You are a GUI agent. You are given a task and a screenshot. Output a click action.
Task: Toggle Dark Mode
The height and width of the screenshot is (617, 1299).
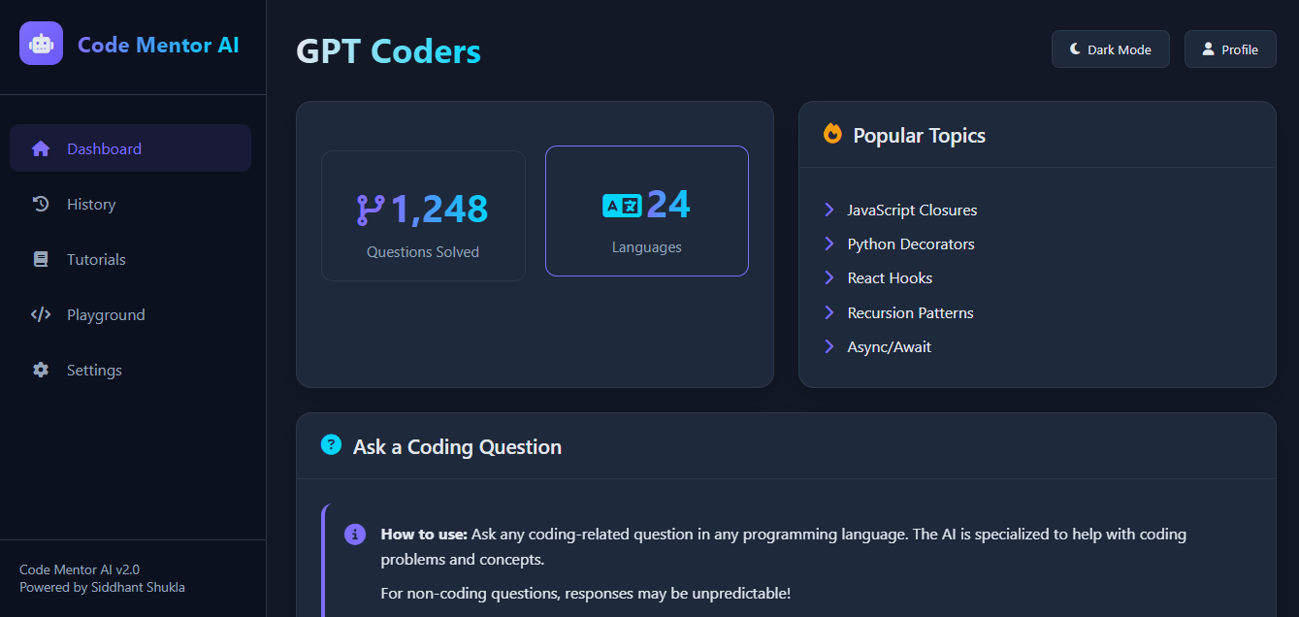1110,49
